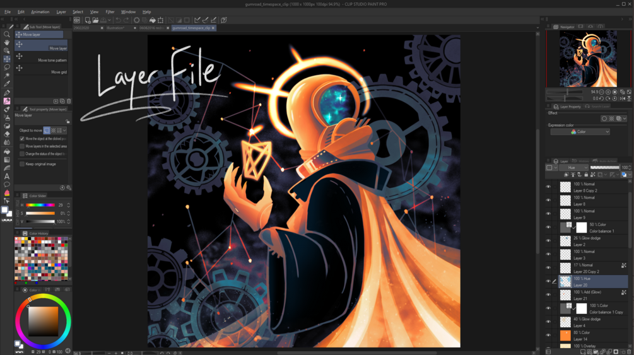634x355 pixels.
Task: Select the Text tool (A)
Action: coord(7,177)
